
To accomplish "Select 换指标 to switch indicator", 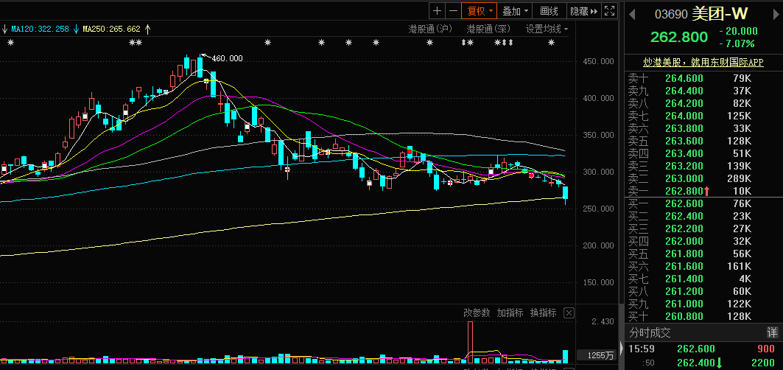I will click(543, 313).
